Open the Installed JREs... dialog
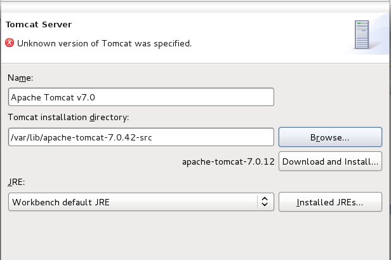 (x=330, y=202)
